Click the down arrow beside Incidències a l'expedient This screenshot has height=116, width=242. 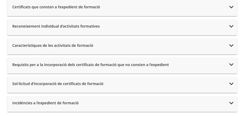pyautogui.click(x=231, y=103)
